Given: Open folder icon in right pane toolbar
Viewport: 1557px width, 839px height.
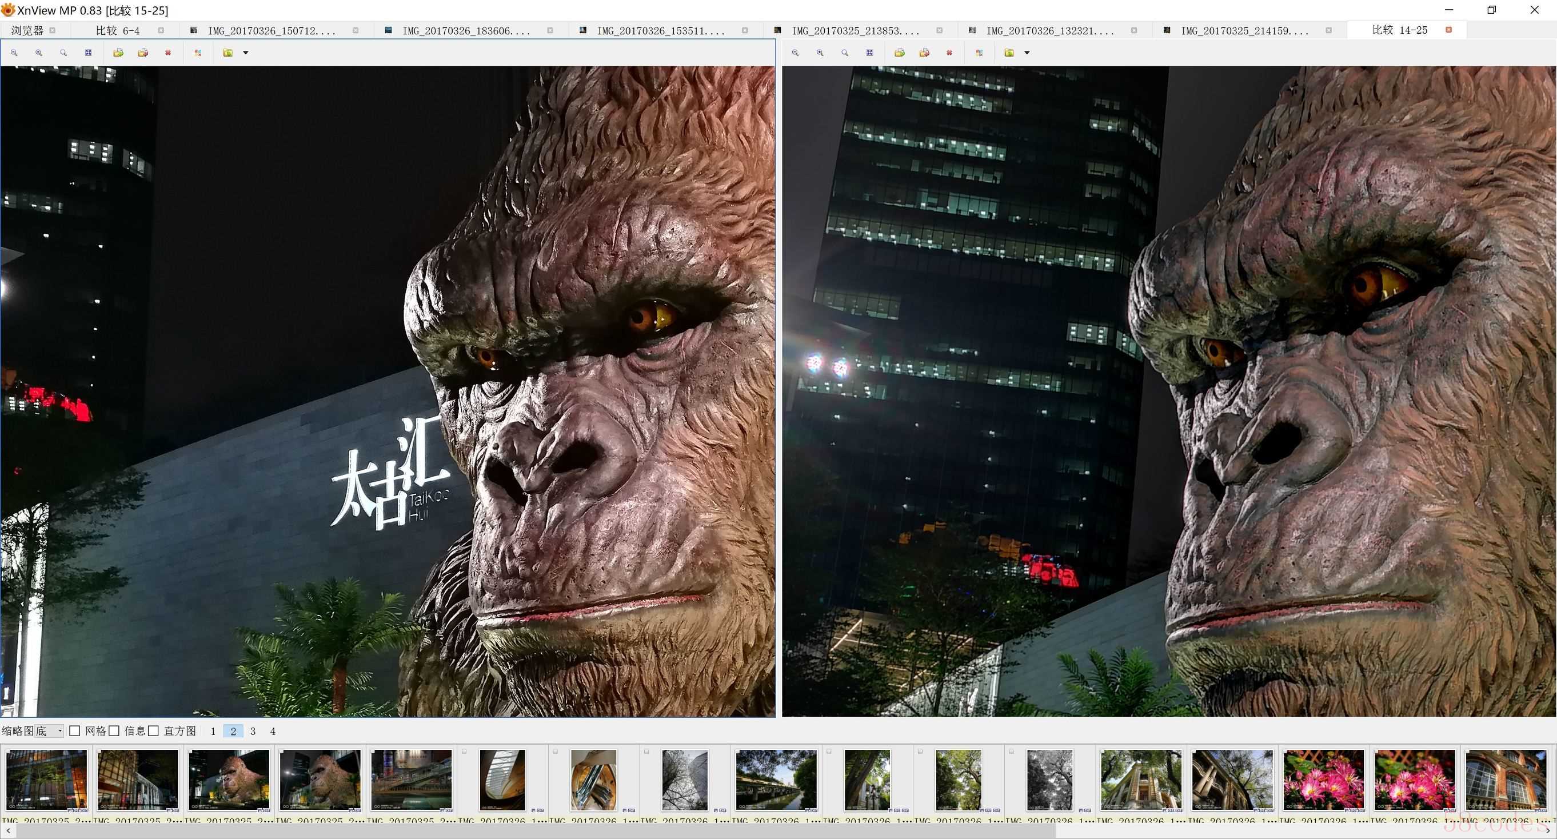Looking at the screenshot, I should (x=1009, y=53).
